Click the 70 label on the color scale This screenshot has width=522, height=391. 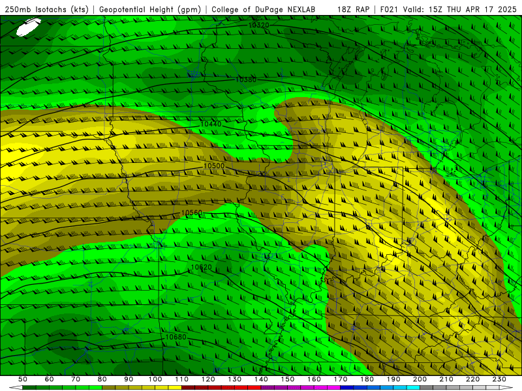[x=76, y=379]
